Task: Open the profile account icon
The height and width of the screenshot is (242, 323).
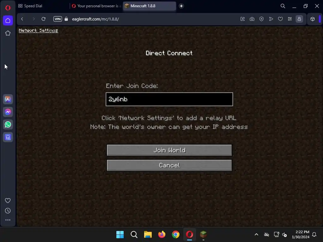Action: pyautogui.click(x=299, y=19)
